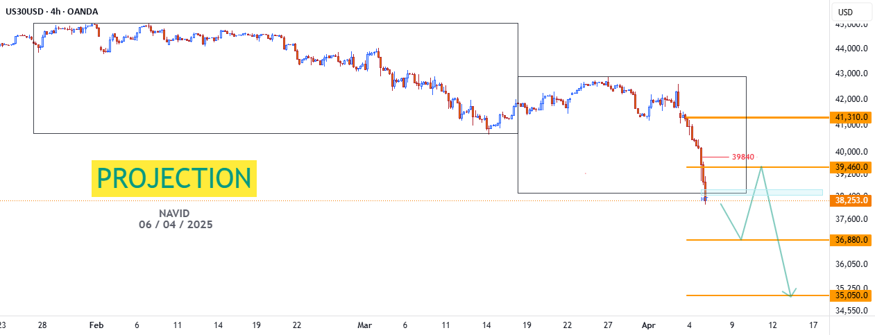Click the yellow PROJECTION text box
Screen dimensions: 875x335
(x=174, y=178)
